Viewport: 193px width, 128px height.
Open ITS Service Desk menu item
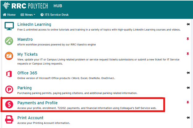click(x=54, y=15)
